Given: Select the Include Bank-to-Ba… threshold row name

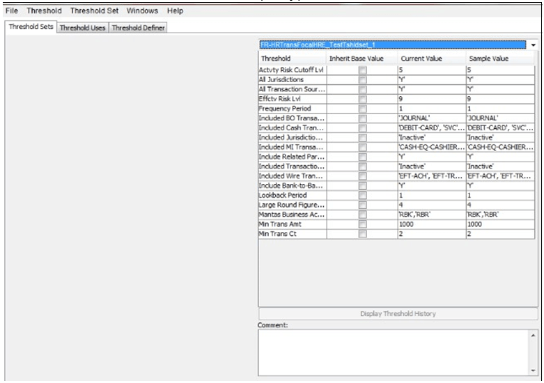Looking at the screenshot, I should click(293, 186).
